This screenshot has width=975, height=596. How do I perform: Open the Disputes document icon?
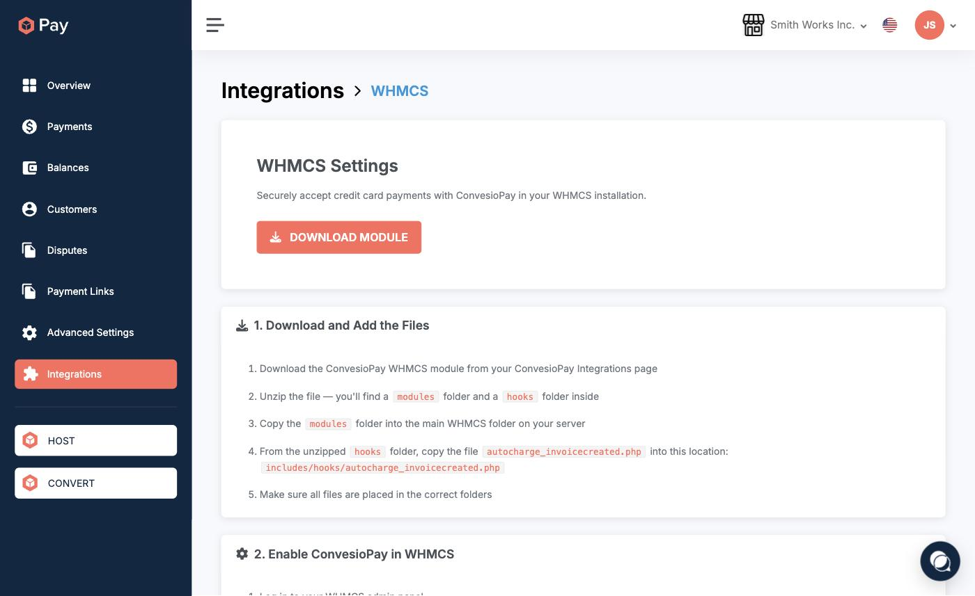click(29, 250)
